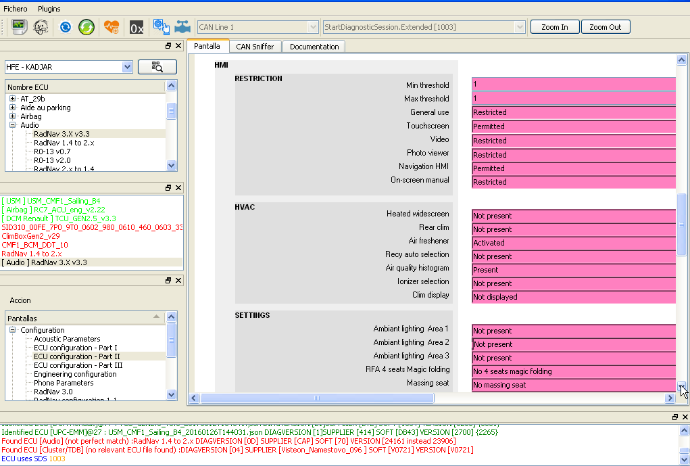Click the green circular refresh icon
This screenshot has width=690, height=466.
(x=87, y=27)
